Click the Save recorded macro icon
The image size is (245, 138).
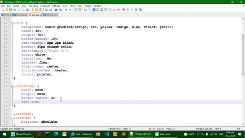click(140, 10)
